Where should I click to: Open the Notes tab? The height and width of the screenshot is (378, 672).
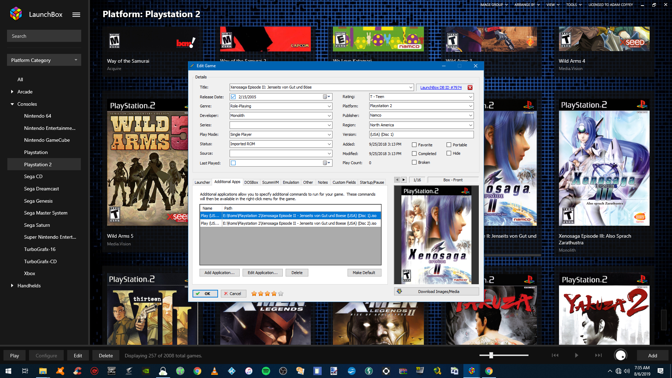[x=323, y=182]
